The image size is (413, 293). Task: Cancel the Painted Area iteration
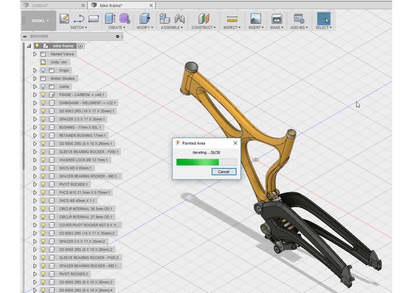[x=223, y=171]
